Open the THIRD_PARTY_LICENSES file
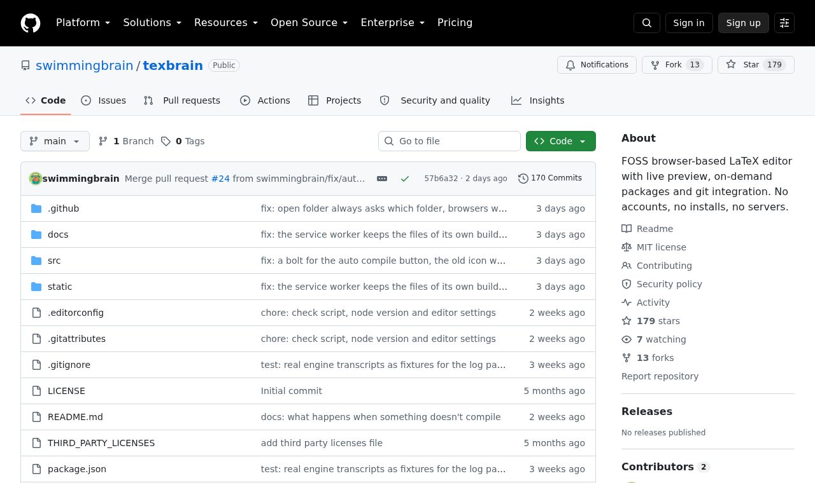Image resolution: width=815 pixels, height=483 pixels. tap(101, 443)
